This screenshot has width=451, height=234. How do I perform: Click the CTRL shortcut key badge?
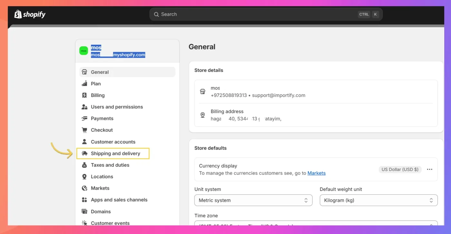364,14
